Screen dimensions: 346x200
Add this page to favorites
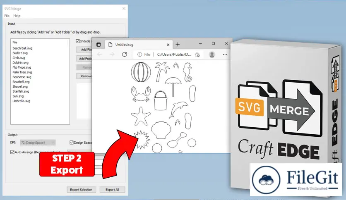[197, 55]
